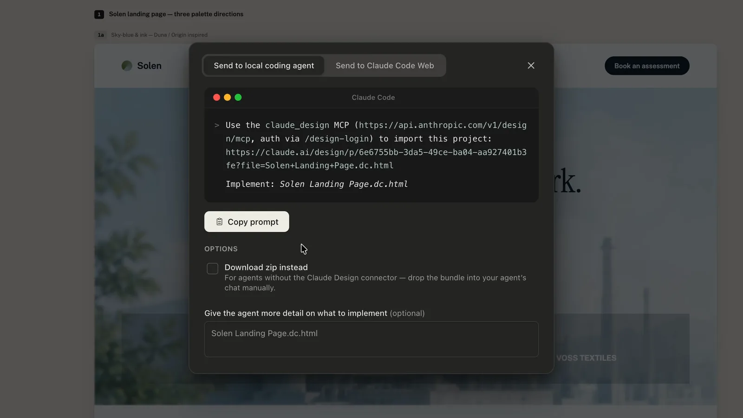The width and height of the screenshot is (743, 418).
Task: Switch to Send to Claude Code Web tab
Action: tap(385, 65)
